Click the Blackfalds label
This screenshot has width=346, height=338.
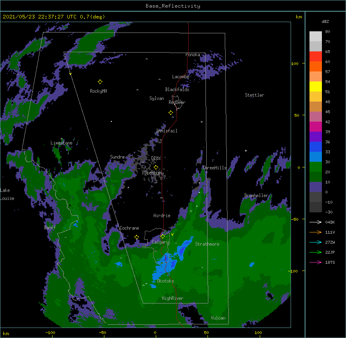(177, 90)
